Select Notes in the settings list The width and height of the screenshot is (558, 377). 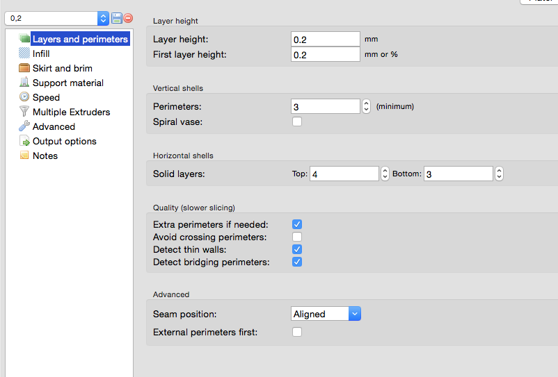click(45, 156)
